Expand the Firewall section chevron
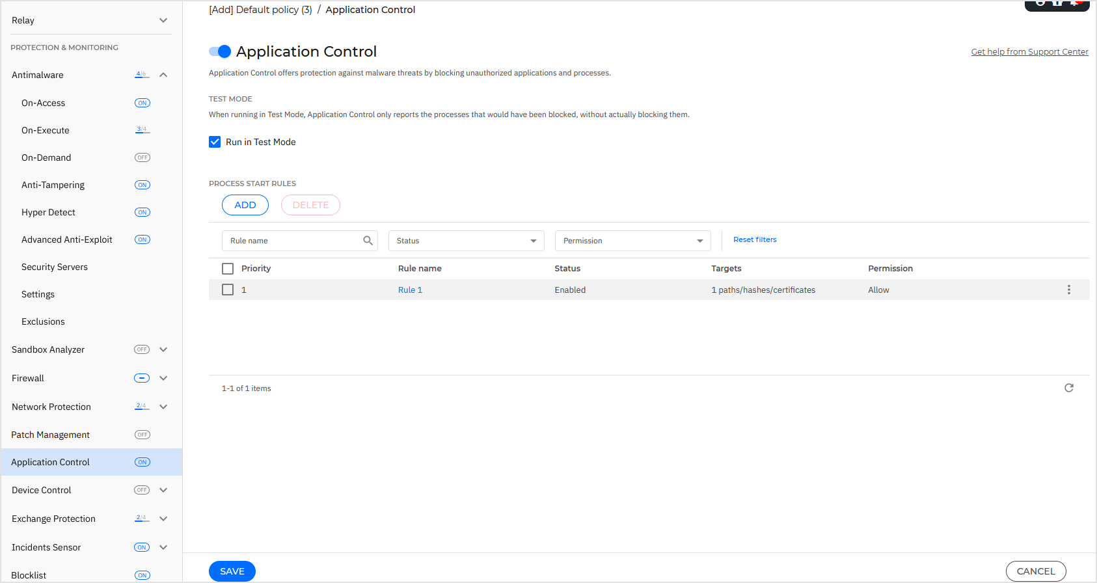Image resolution: width=1097 pixels, height=583 pixels. click(163, 378)
